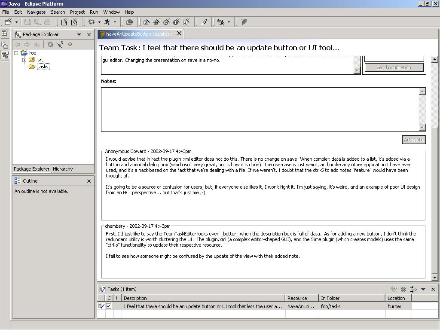440x330 pixels.
Task: Click the New Java Package icon
Action: click(x=156, y=22)
